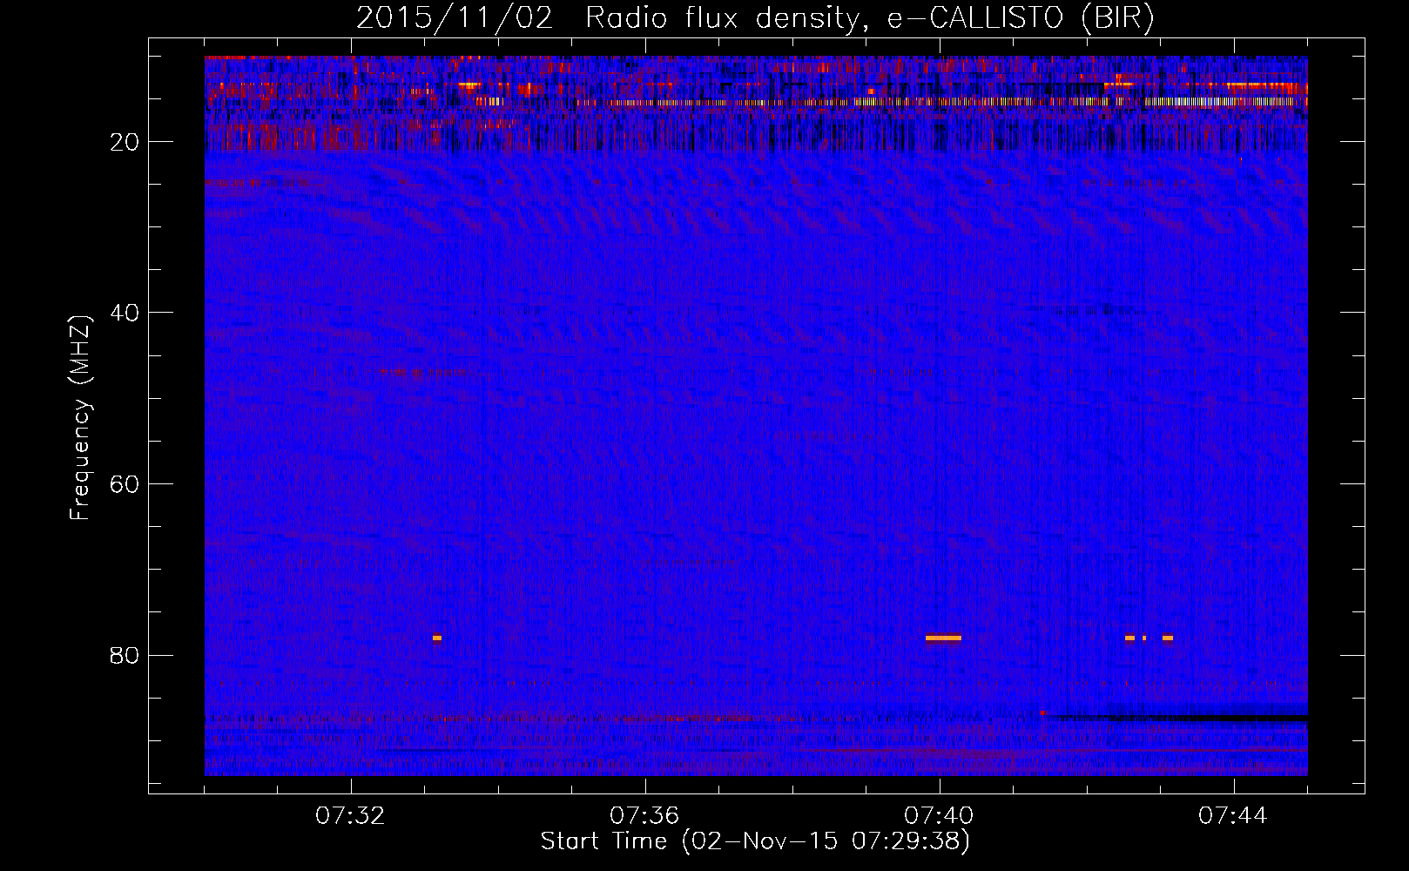Select the 60 MHz frequency tick label
The height and width of the screenshot is (871, 1409).
(125, 484)
